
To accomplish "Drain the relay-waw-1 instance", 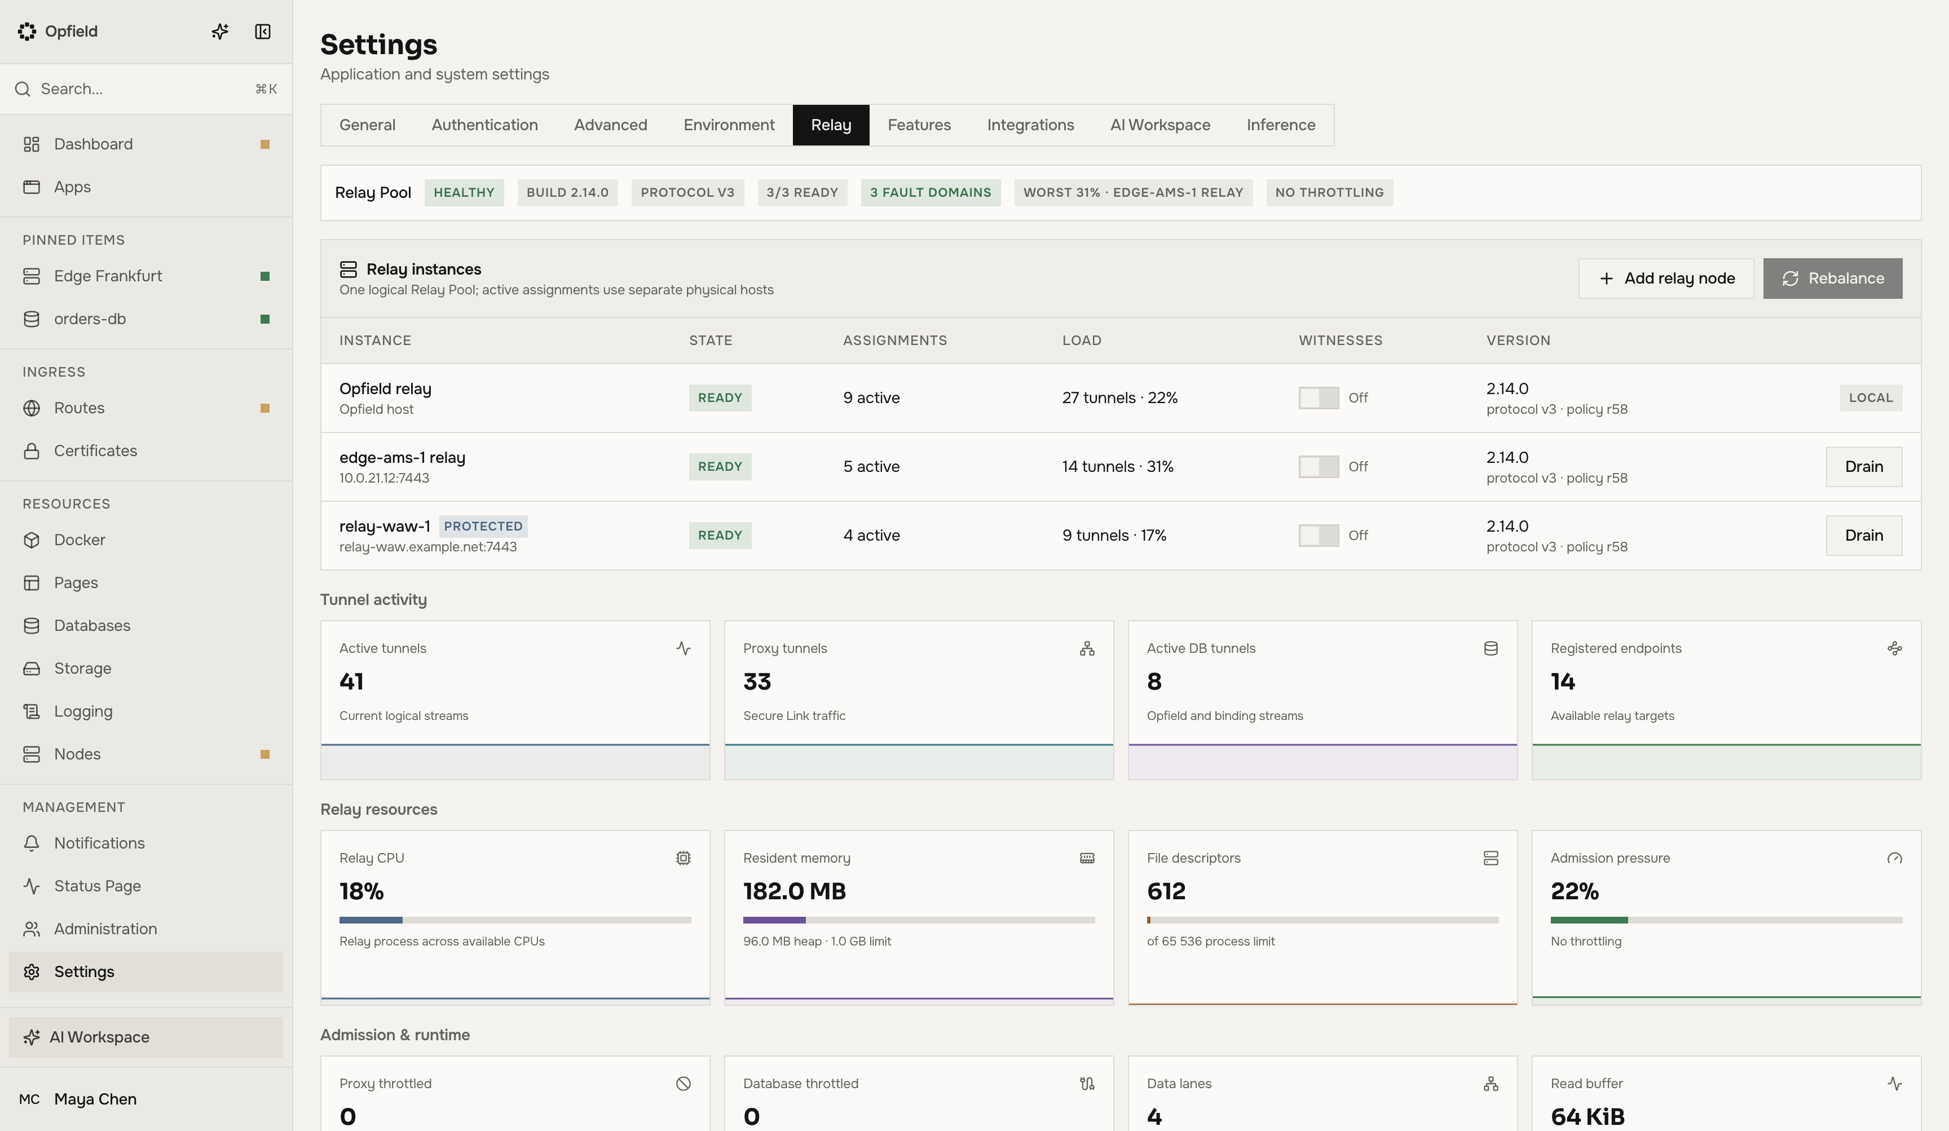I will [x=1864, y=536].
